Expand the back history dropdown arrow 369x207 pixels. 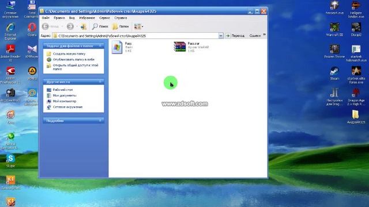(x=62, y=26)
